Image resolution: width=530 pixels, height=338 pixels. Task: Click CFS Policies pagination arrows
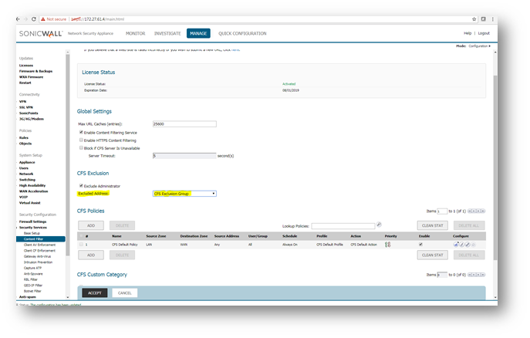pyautogui.click(x=477, y=211)
